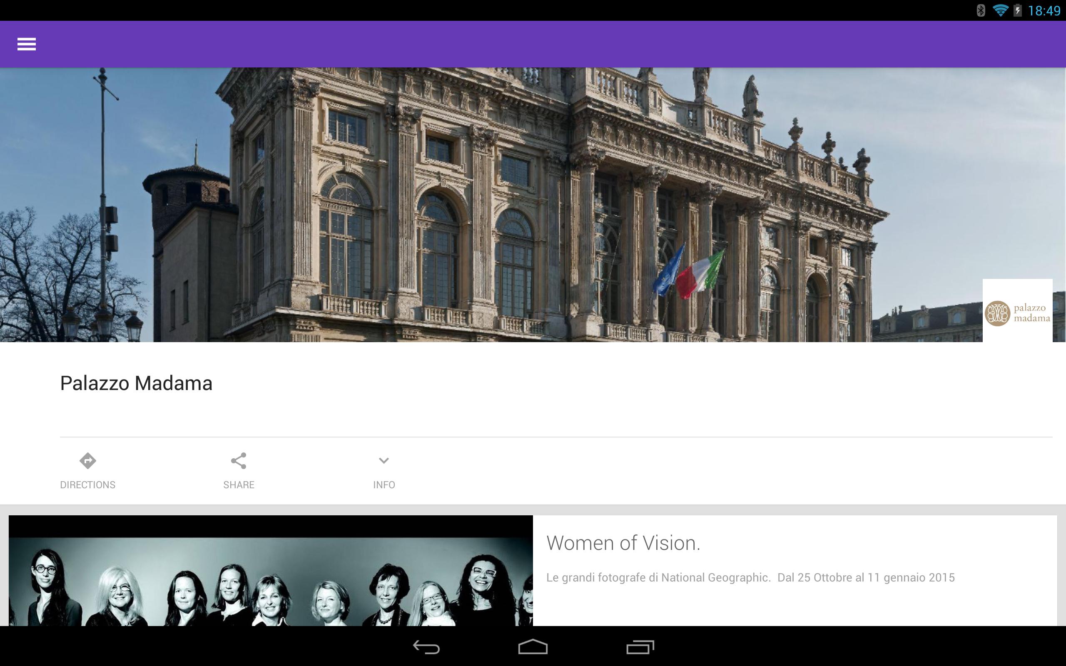Click the Palazzo Madama heading text
The width and height of the screenshot is (1066, 666).
pyautogui.click(x=136, y=383)
